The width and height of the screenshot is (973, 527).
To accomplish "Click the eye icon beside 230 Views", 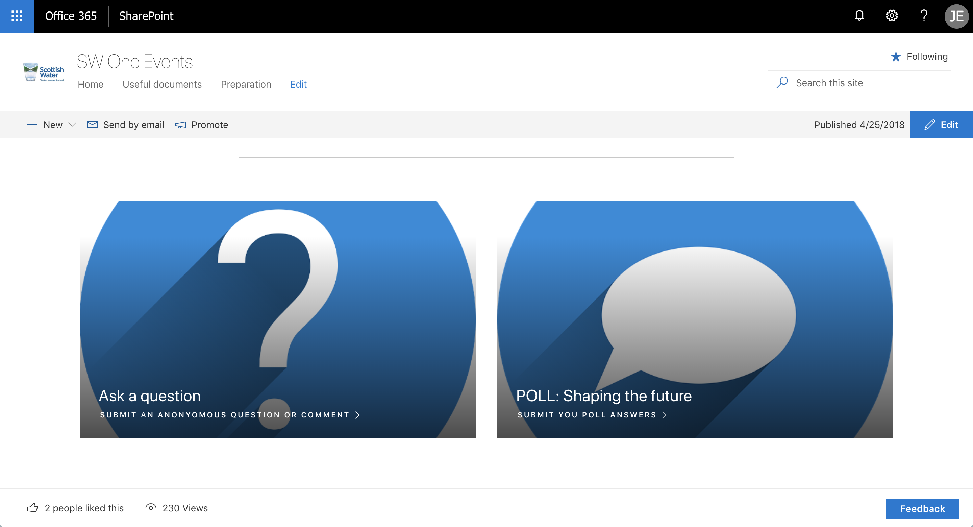I will click(151, 507).
